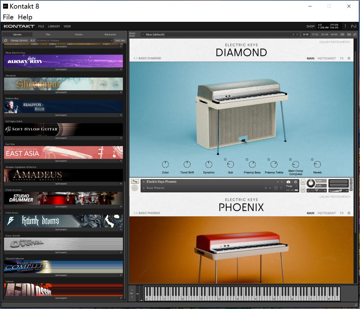Image resolution: width=360 pixels, height=309 pixels.
Task: Click previous instrument arrow on Electric Keys Phoenix
Action: click(278, 182)
